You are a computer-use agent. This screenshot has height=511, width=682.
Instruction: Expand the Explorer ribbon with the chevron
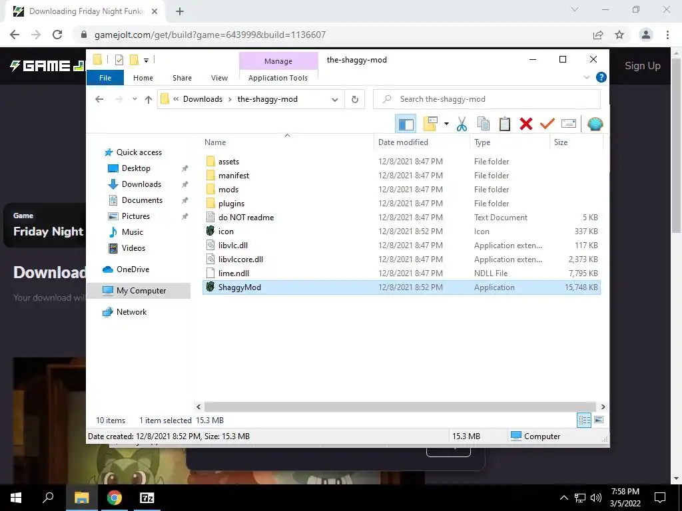[586, 77]
